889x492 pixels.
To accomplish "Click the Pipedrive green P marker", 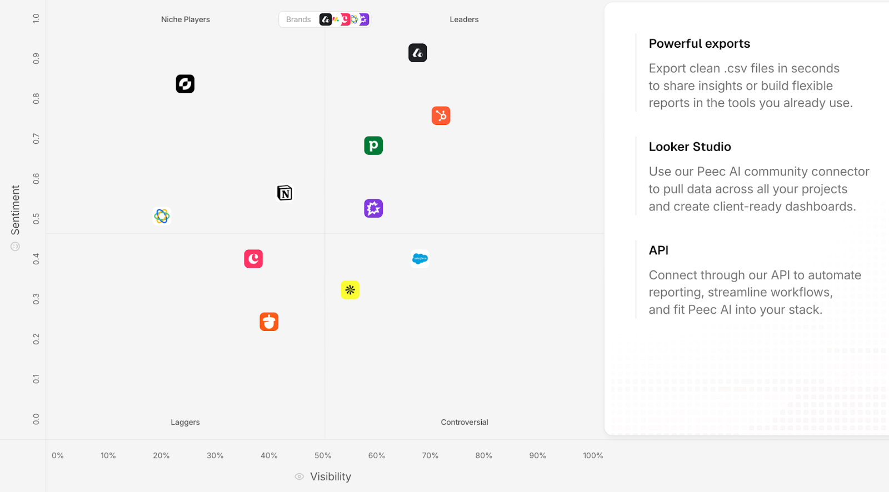I will pyautogui.click(x=373, y=145).
